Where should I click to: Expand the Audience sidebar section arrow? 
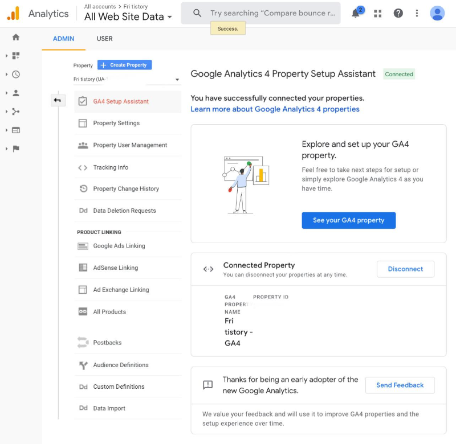[x=6, y=93]
